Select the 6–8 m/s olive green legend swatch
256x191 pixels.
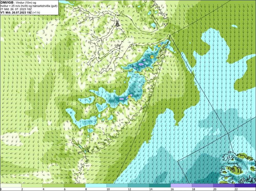(x=74, y=186)
